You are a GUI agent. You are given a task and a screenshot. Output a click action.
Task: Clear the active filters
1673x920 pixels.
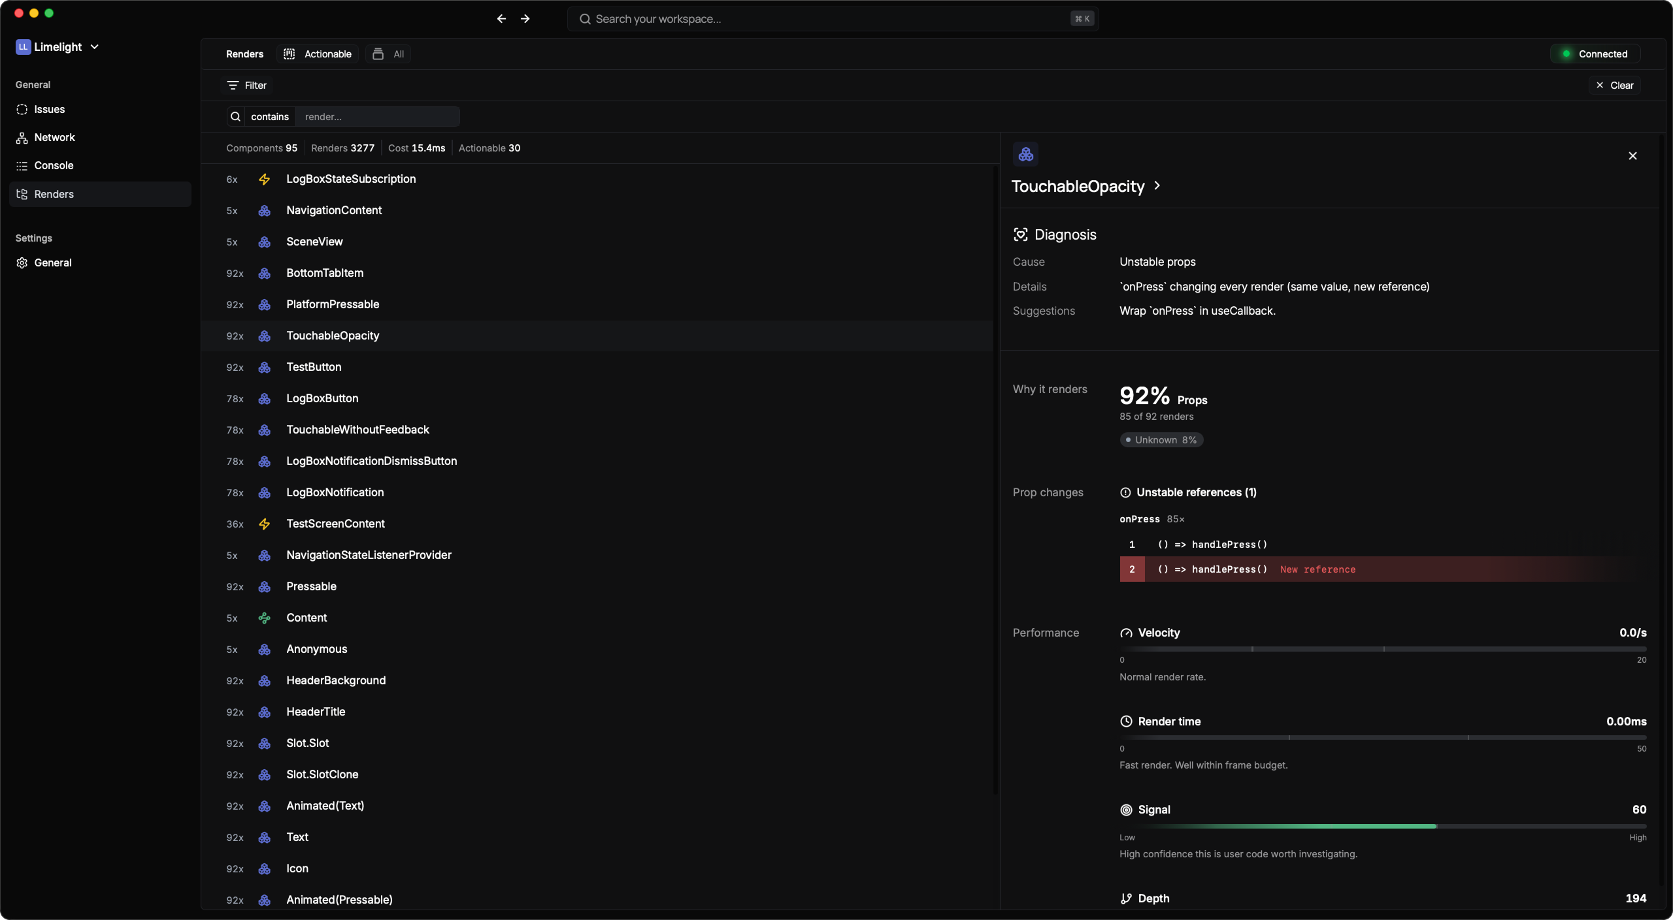(1614, 86)
